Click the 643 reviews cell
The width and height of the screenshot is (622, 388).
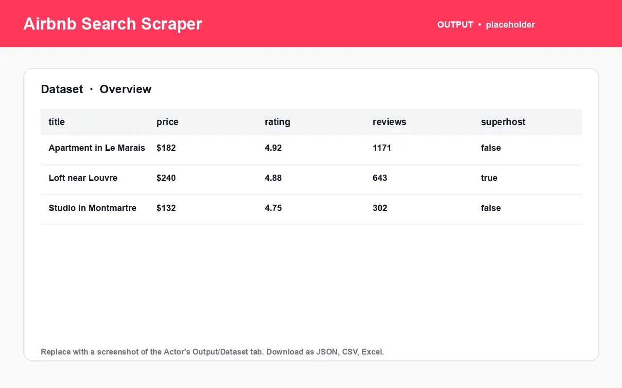click(380, 178)
